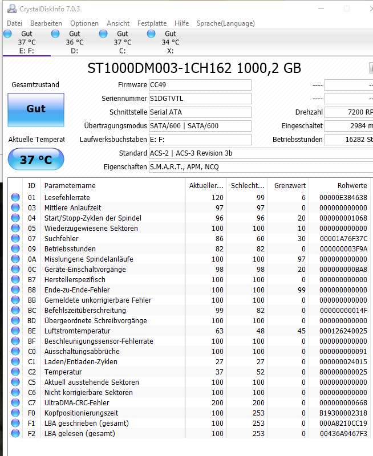Click the Schnittstelle field Serial ATA

coord(200,112)
